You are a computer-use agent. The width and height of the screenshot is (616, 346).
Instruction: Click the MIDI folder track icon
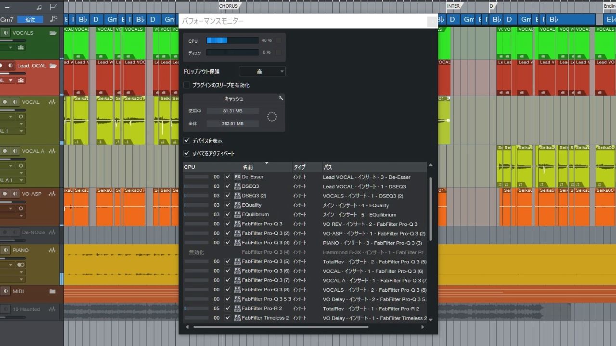click(52, 291)
